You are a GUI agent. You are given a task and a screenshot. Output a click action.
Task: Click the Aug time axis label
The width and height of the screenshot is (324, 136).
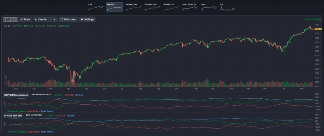tap(140, 89)
